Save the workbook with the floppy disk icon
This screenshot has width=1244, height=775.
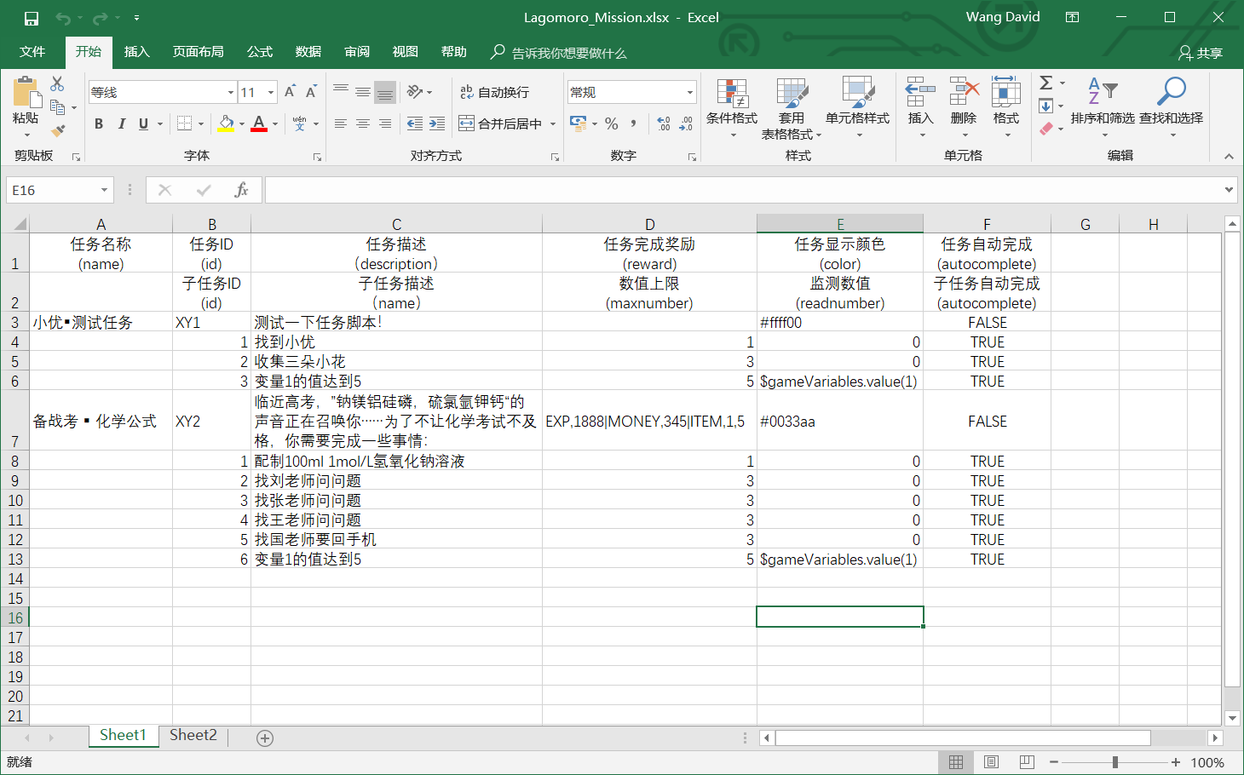click(32, 18)
